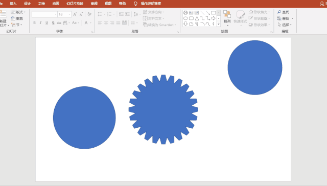This screenshot has width=327, height=186.
Task: Select the straight line shape
Action: 202,13
